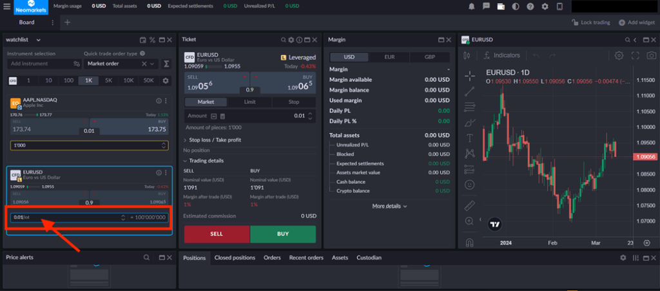Click the Add widget button
This screenshot has height=291, width=660.
tap(636, 23)
